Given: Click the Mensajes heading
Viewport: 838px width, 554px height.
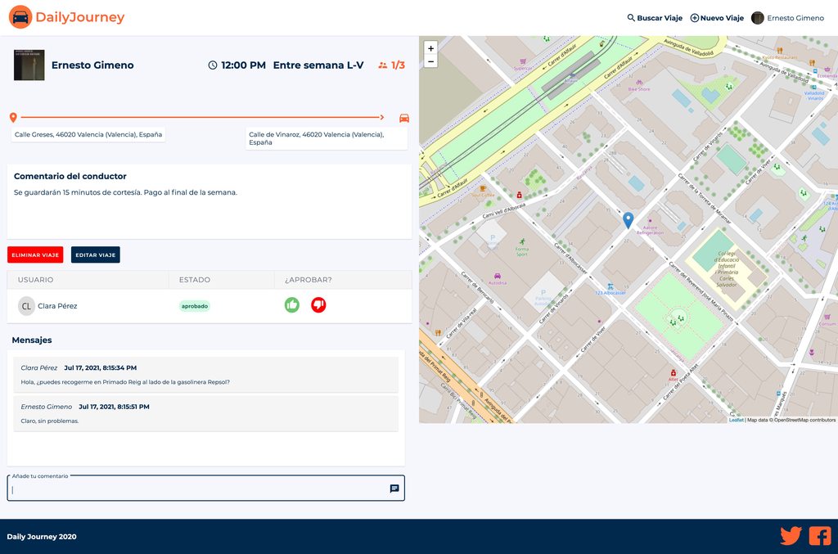Looking at the screenshot, I should [x=32, y=340].
